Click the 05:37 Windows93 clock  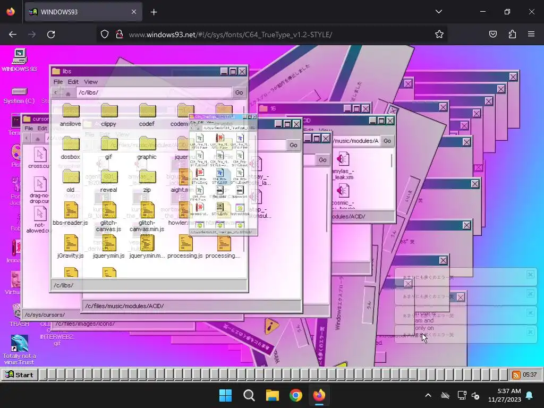tap(530, 375)
